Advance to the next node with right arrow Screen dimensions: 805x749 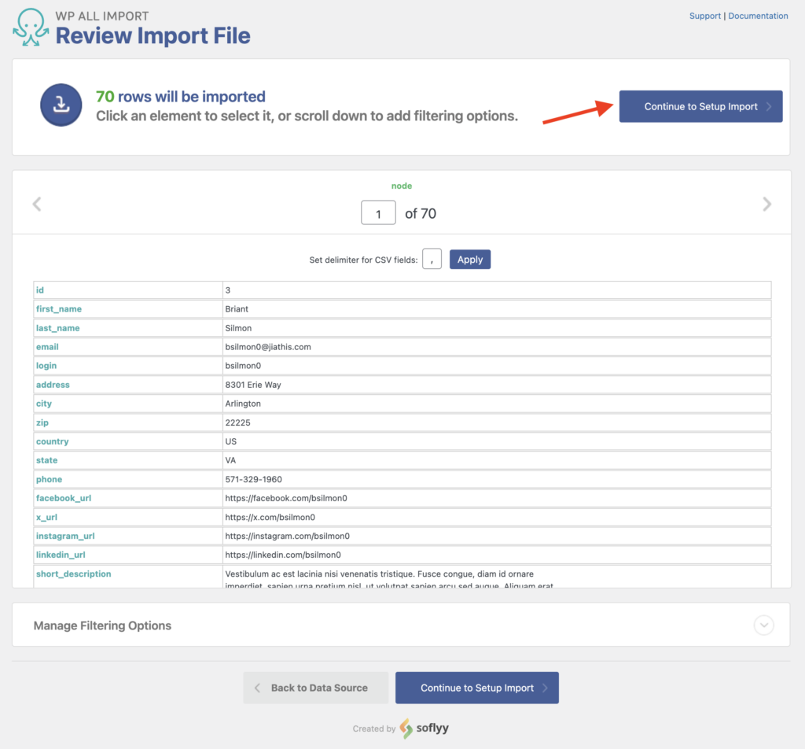click(x=766, y=203)
